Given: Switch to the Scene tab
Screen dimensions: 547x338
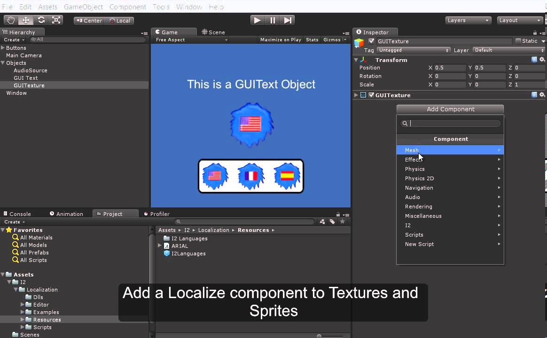Looking at the screenshot, I should tap(213, 32).
